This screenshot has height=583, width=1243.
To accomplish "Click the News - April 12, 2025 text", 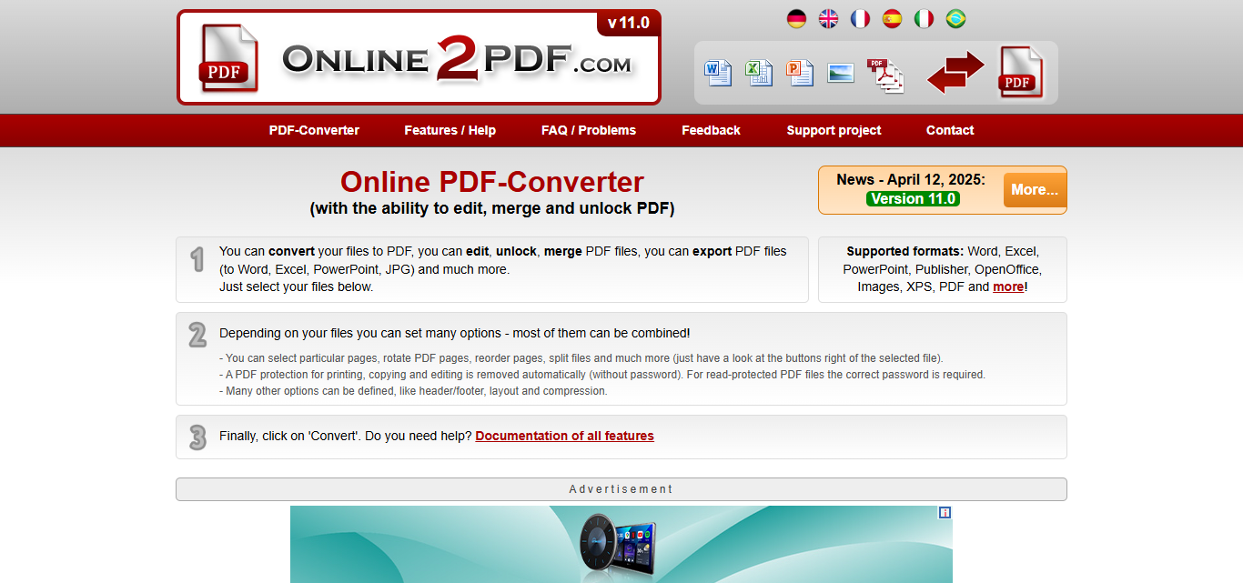I will click(911, 179).
